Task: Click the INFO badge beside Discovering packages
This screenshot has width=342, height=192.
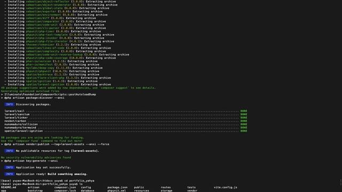Action: click(10, 105)
